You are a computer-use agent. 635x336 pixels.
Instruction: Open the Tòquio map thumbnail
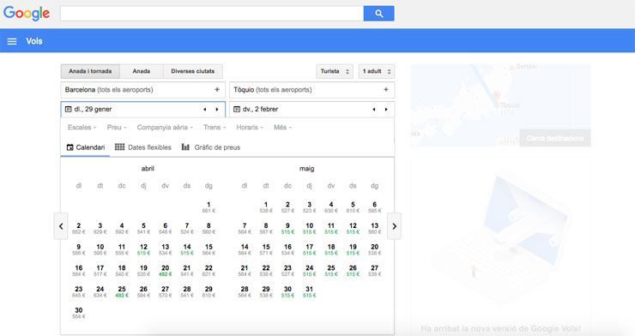click(500, 105)
